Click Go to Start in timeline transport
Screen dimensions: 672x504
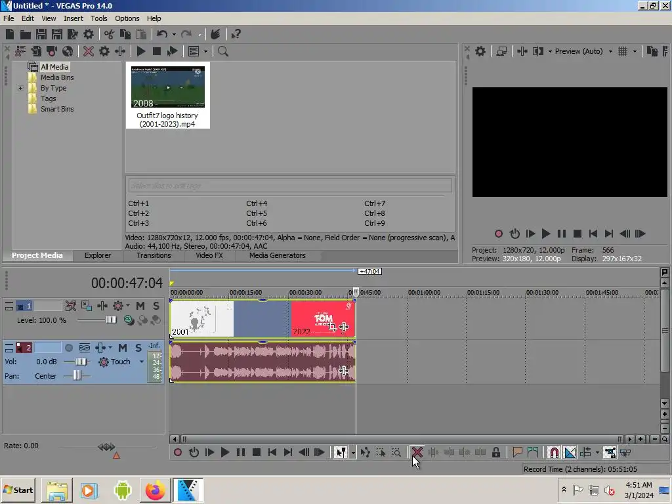pos(272,452)
